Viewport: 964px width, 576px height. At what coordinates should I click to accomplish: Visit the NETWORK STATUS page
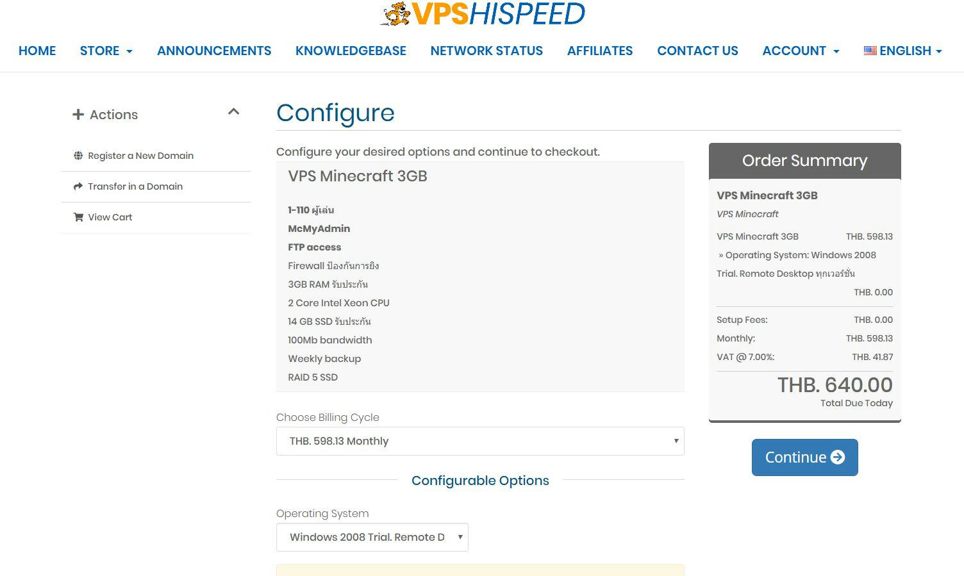pos(486,51)
